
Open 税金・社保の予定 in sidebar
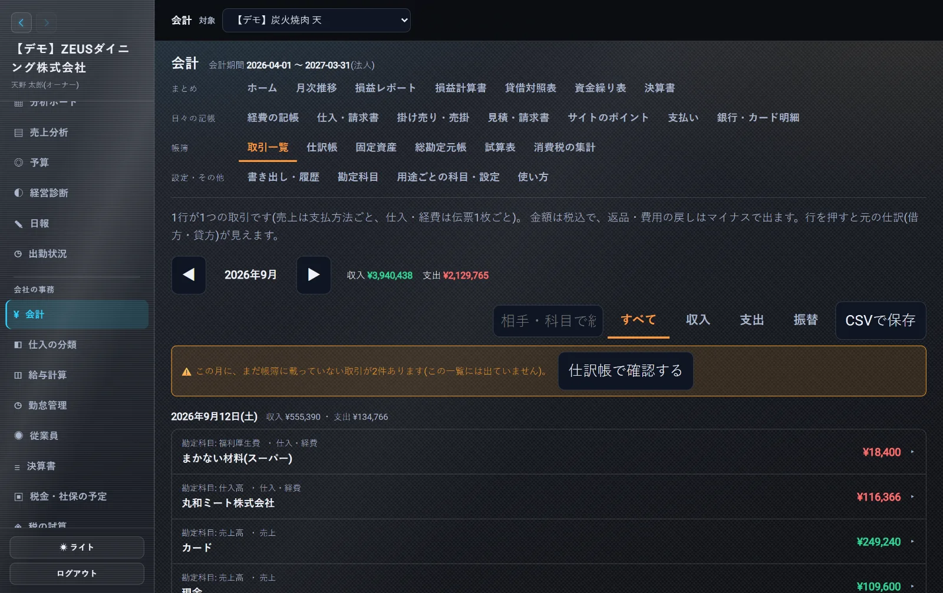click(x=77, y=496)
